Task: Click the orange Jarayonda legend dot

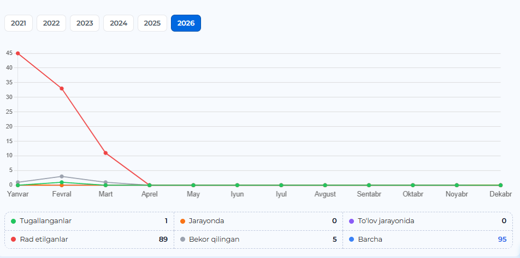Action: 183,221
